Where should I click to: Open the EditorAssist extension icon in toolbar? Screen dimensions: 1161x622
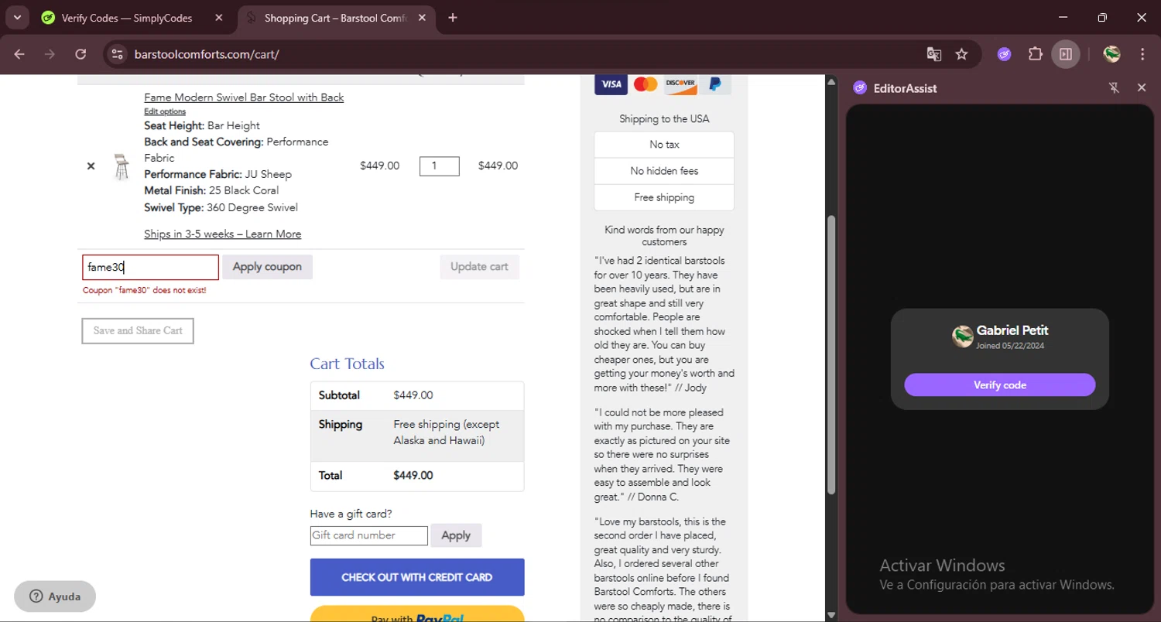point(1005,54)
